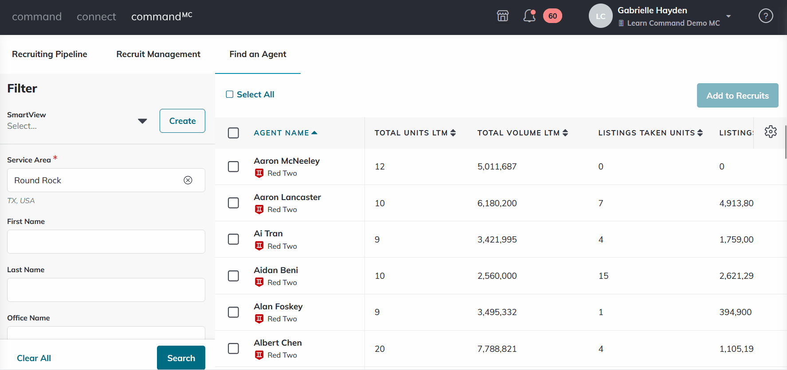Screen dimensions: 787x370
Task: Switch to the command MC app
Action: [162, 16]
